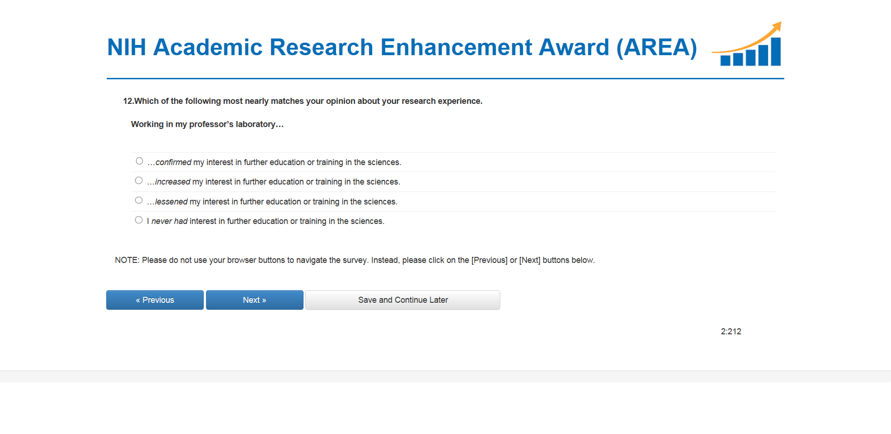The image size is (891, 434).
Task: Click the blue divider line under the title
Action: coord(445,79)
